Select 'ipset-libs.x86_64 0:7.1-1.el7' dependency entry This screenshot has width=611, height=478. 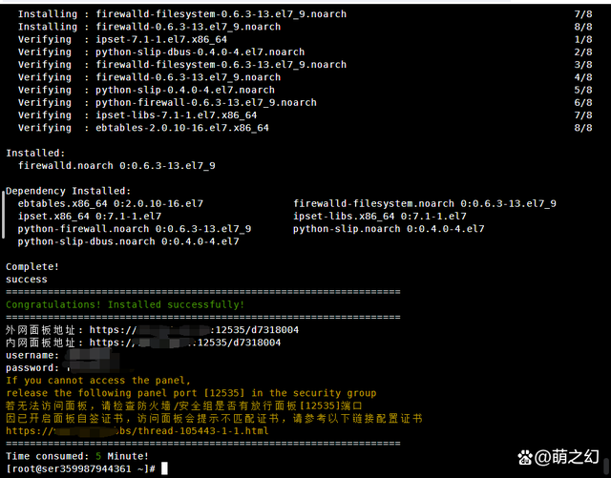(x=380, y=217)
